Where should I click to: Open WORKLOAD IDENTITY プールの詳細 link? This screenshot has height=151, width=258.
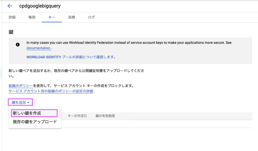(71, 57)
